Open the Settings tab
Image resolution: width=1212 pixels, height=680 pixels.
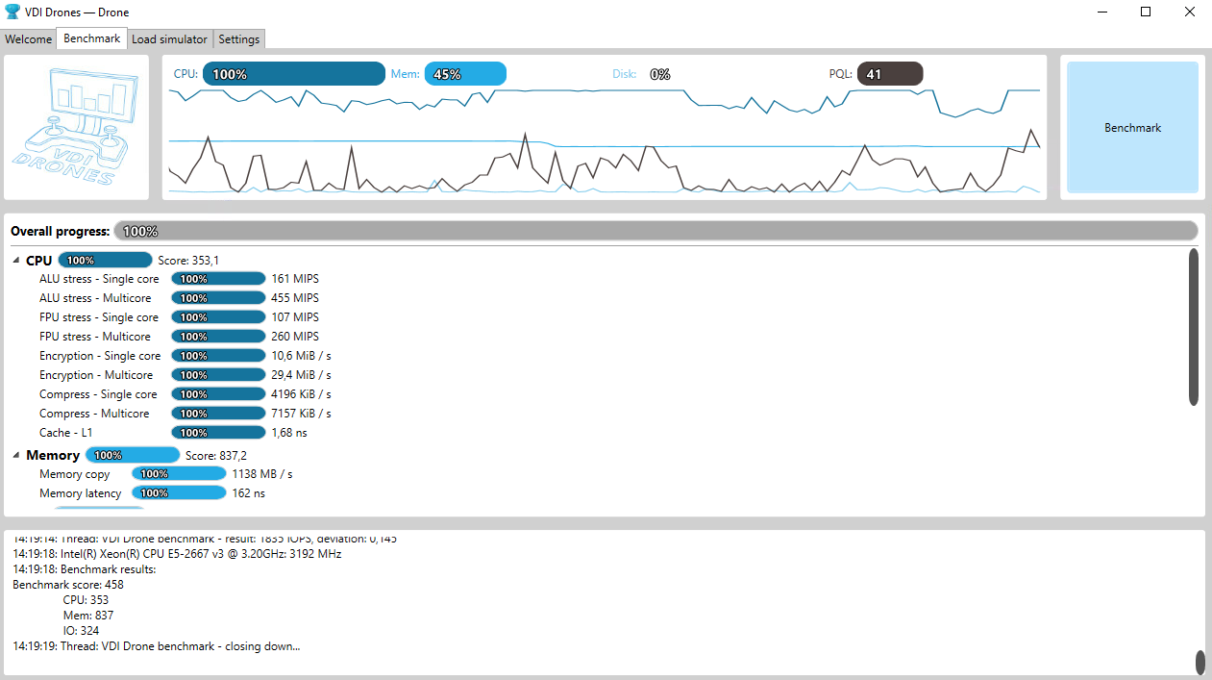(x=238, y=39)
